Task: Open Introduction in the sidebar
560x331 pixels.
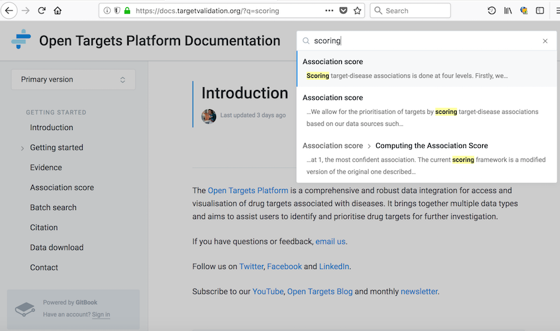Action: pyautogui.click(x=51, y=127)
